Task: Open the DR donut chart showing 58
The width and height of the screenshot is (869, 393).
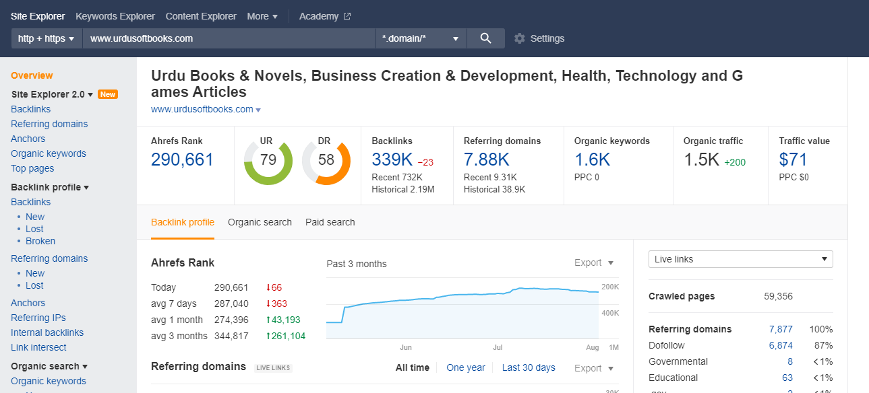Action: (326, 160)
